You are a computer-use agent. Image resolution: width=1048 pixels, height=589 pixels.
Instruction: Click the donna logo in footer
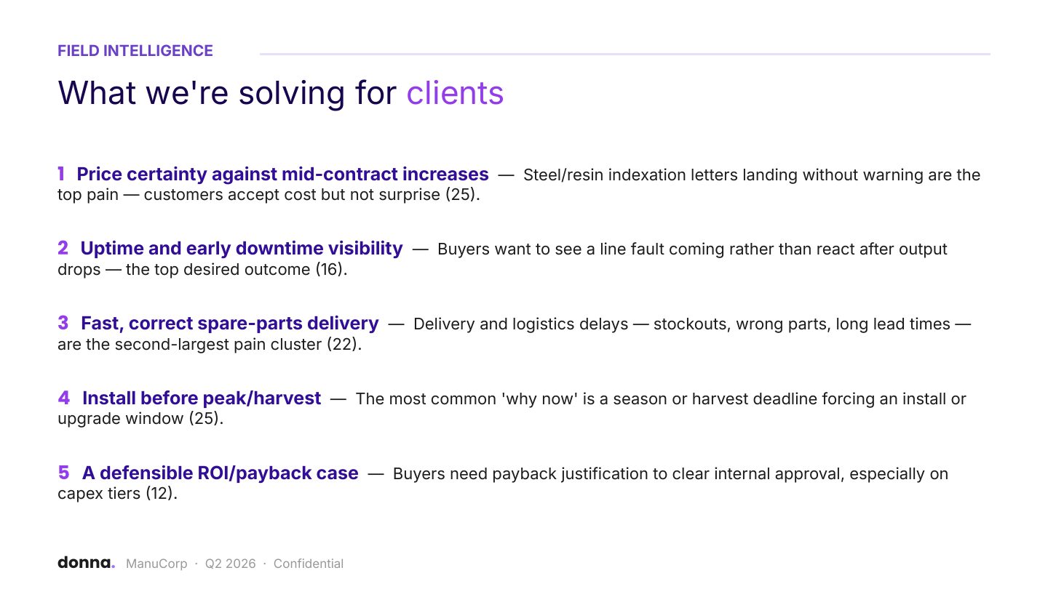(86, 563)
